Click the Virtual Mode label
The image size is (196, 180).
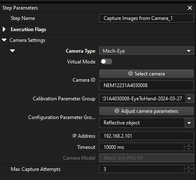[x=81, y=62]
